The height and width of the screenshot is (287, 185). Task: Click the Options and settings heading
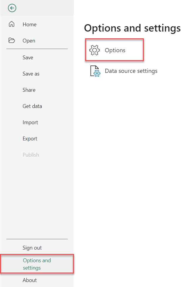pos(132,28)
